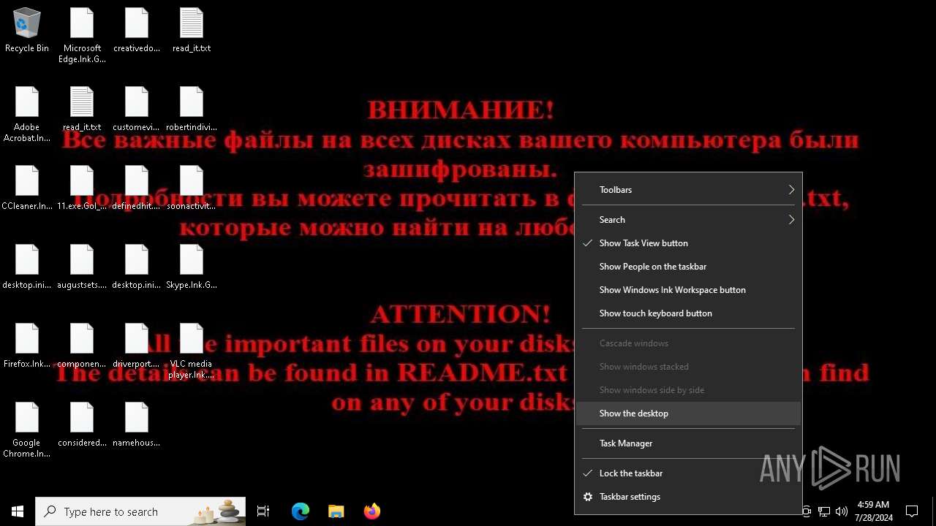
Task: Select read_it.txt in the Recycle Bin row
Action: (x=192, y=31)
